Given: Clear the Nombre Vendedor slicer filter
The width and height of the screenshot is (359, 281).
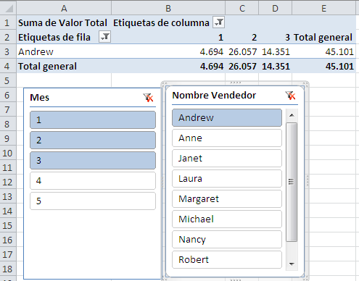Looking at the screenshot, I should click(290, 96).
